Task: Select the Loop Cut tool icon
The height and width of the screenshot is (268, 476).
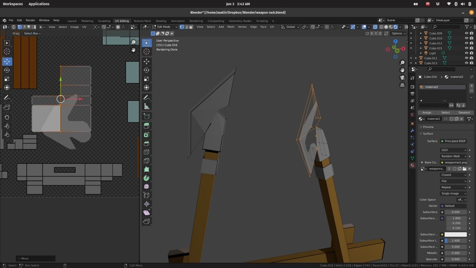Action: [147, 152]
